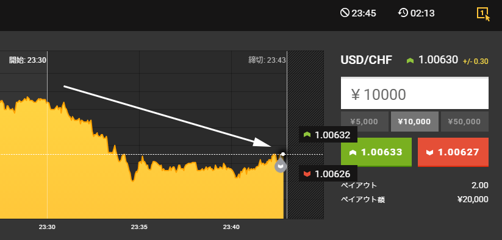Click the 23:35 time axis label
The image size is (502, 240).
(139, 227)
